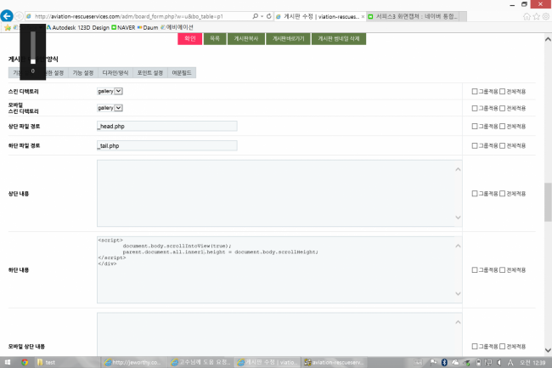The width and height of the screenshot is (552, 368).
Task: Click the 하단 내용 textarea scroll-down arrow
Action: [x=458, y=293]
